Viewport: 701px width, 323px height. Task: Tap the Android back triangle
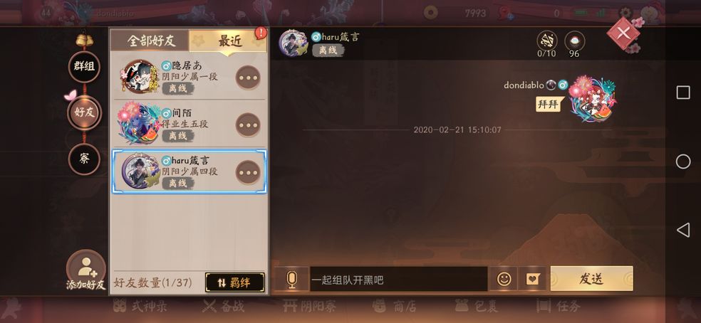(x=682, y=230)
